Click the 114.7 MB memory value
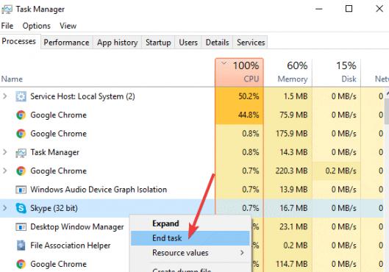 pos(292,264)
